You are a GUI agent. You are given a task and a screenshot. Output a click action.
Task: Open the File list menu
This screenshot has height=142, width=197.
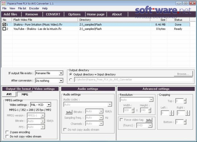click(22, 9)
